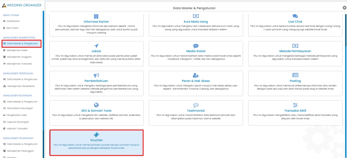Click the user-plus icon for Peran & Hak Akses
347x158 pixels.
pyautogui.click(x=196, y=75)
